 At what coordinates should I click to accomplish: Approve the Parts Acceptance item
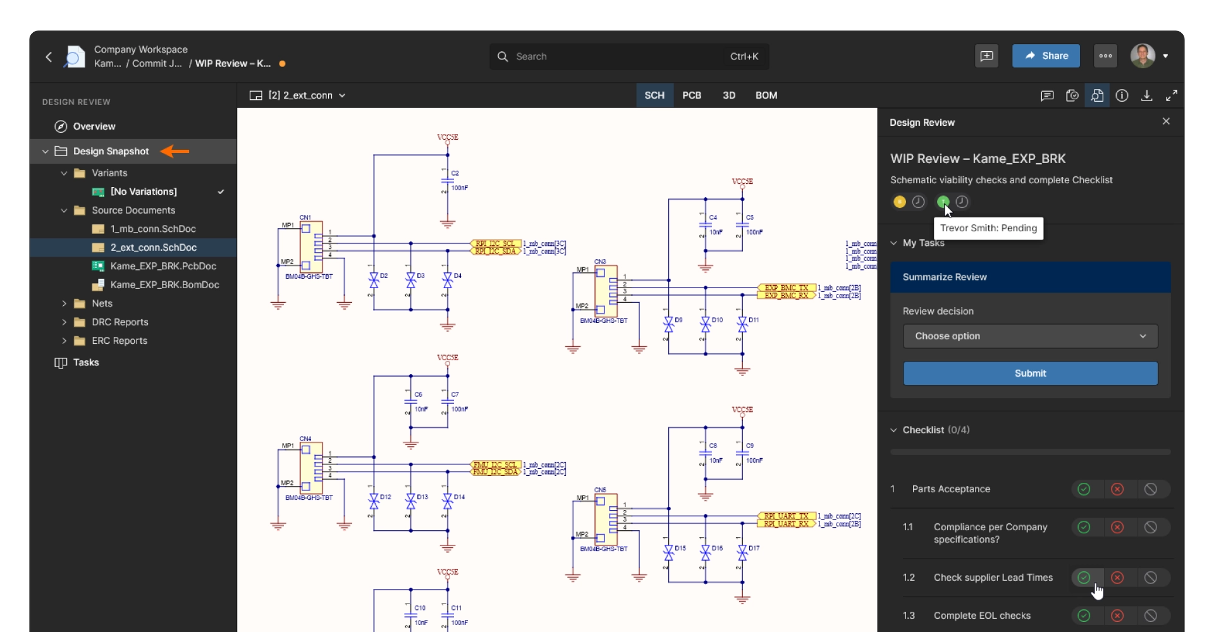[1084, 489]
